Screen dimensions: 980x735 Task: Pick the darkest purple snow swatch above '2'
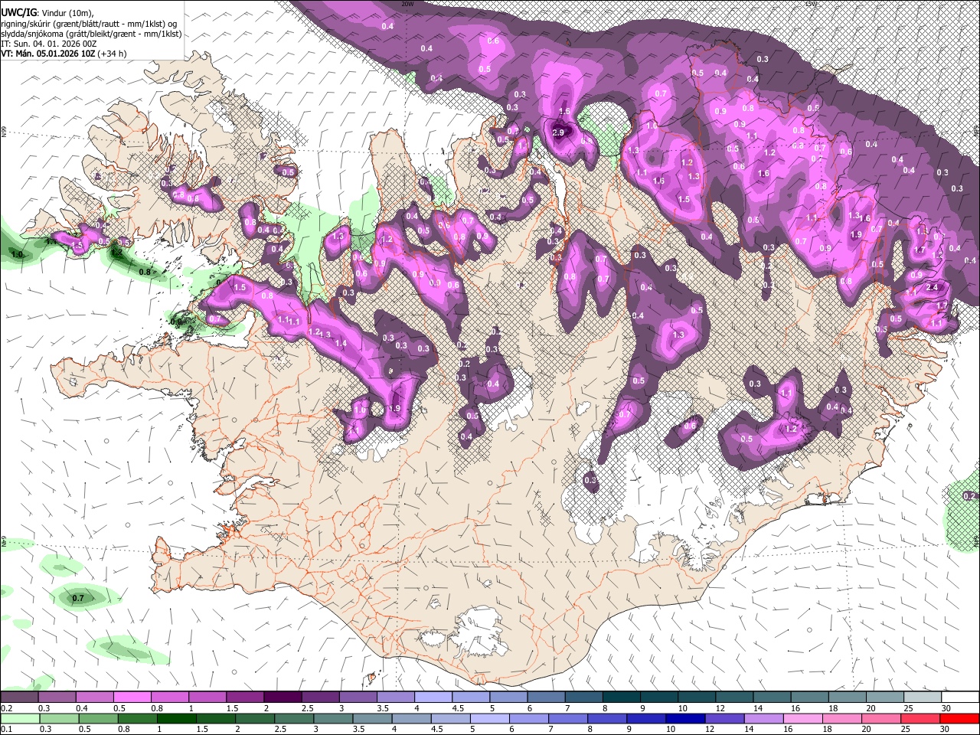(x=283, y=697)
